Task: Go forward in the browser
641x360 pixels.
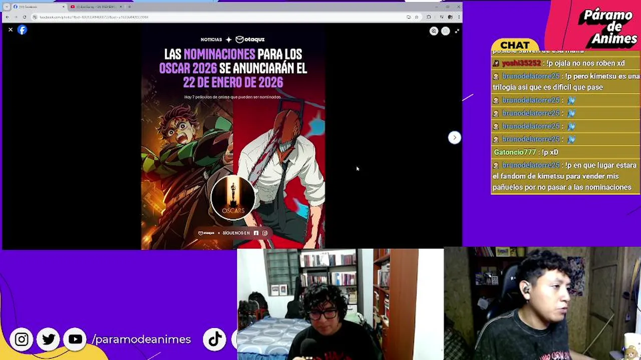Action: coord(16,17)
